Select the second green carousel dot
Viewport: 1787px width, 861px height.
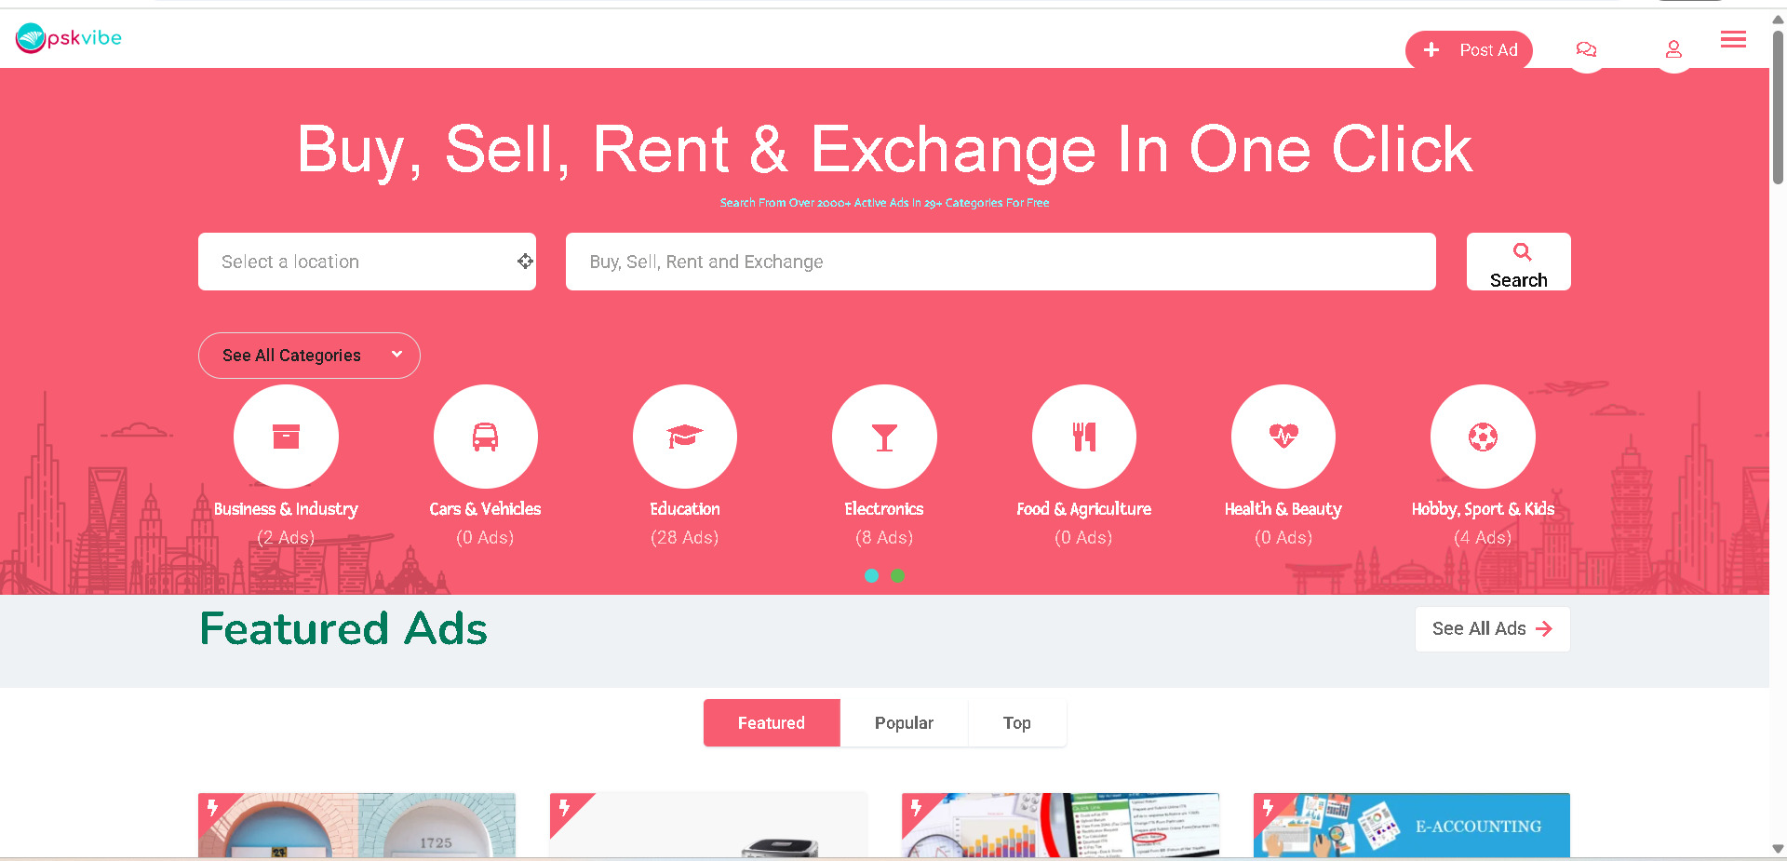(x=897, y=575)
